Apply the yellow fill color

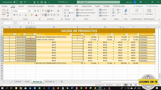(x=31, y=15)
